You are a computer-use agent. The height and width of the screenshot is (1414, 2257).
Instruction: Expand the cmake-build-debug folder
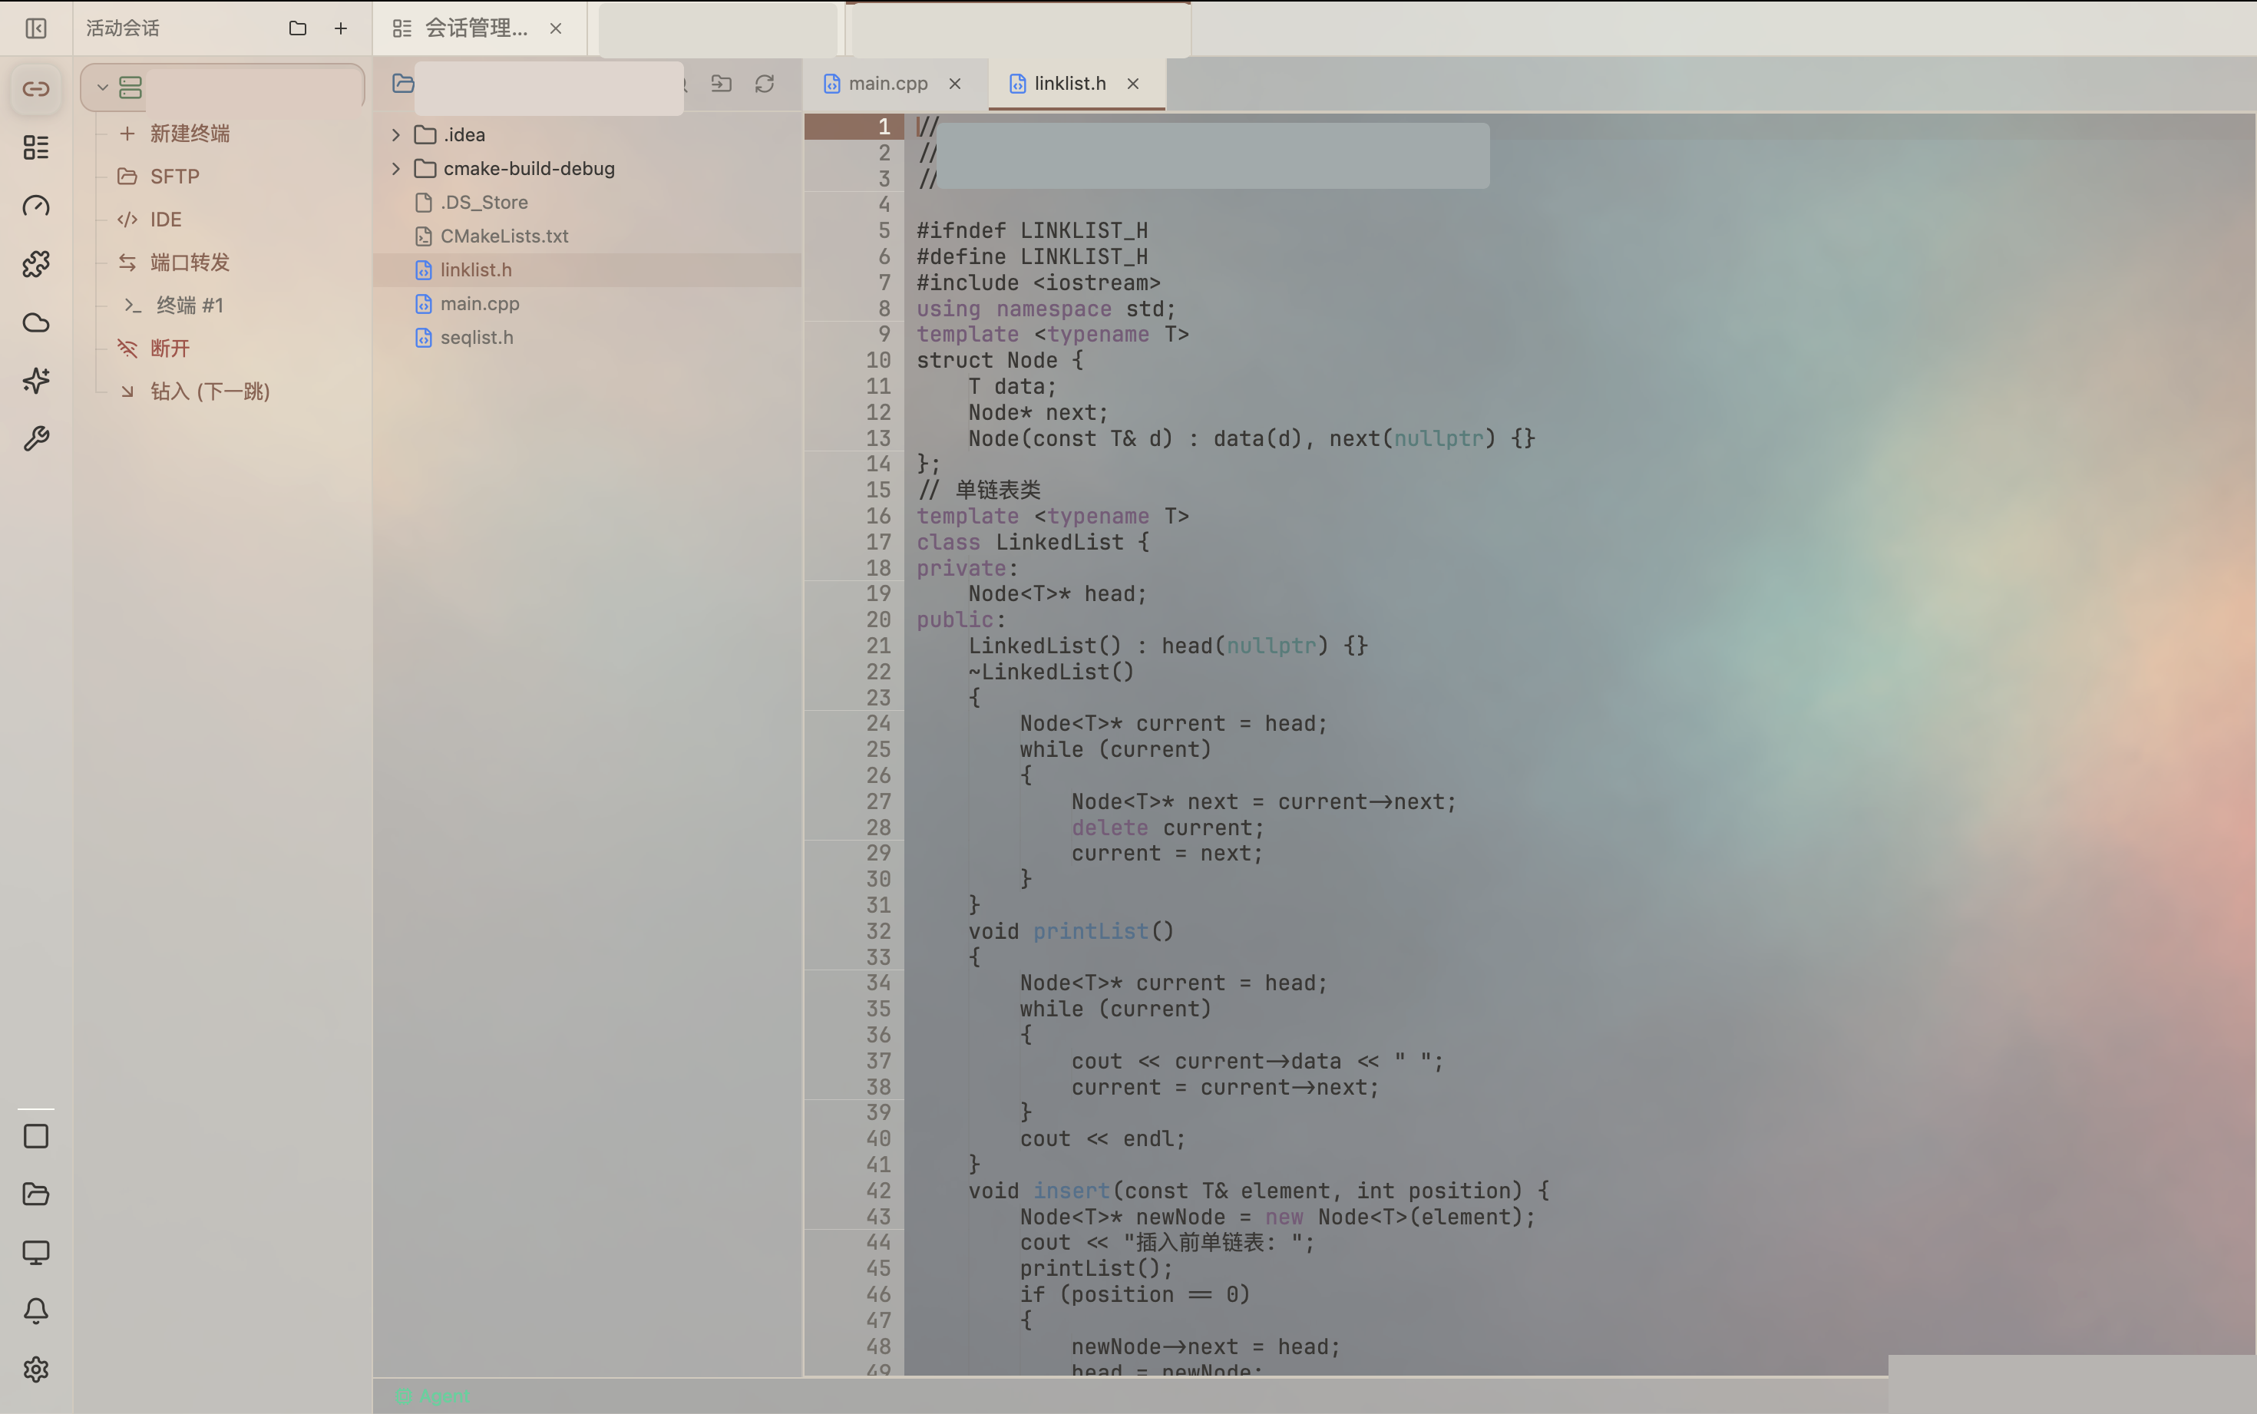coord(396,168)
